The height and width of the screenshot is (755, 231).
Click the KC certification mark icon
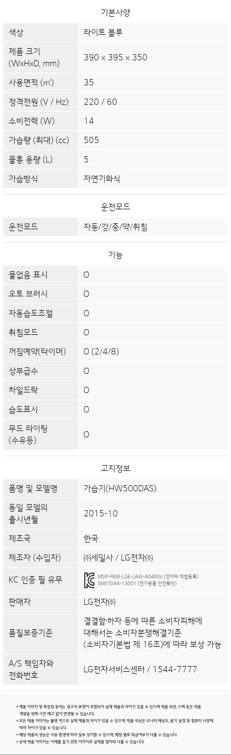pyautogui.click(x=89, y=580)
